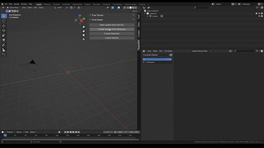Open the Tool sidebar tab
Image resolution: width=264 pixels, height=148 pixels.
[139, 16]
